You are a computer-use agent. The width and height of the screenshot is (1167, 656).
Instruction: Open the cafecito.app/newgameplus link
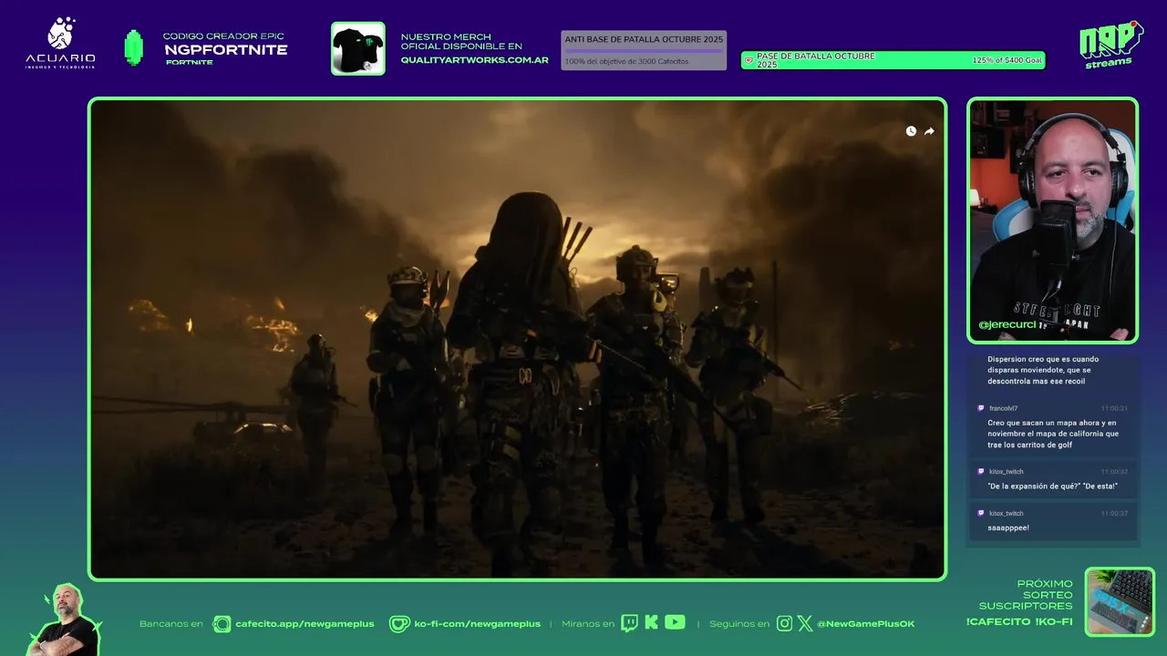[x=305, y=624]
